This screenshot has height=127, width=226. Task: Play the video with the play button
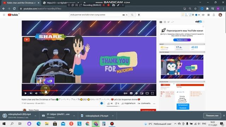point(25,93)
